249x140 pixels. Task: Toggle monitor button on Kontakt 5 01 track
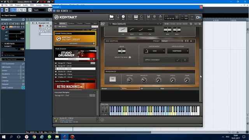click(x=43, y=26)
